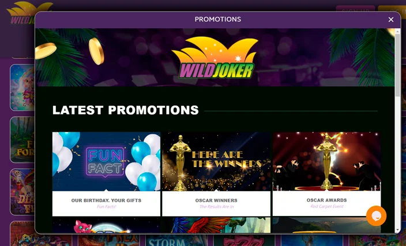The width and height of the screenshot is (406, 246).
Task: Click the Oscar Winners title
Action: click(216, 200)
